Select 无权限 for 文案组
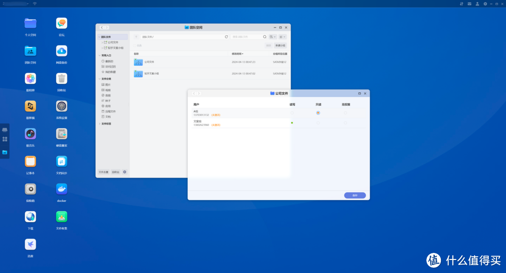The height and width of the screenshot is (273, 506). [x=345, y=123]
